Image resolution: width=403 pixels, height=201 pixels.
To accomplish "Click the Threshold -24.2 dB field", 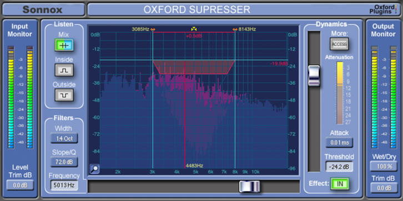I will [339, 167].
